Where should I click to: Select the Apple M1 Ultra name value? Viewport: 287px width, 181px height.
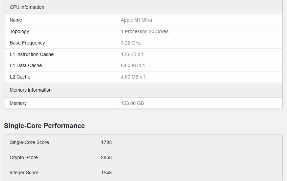pyautogui.click(x=136, y=20)
